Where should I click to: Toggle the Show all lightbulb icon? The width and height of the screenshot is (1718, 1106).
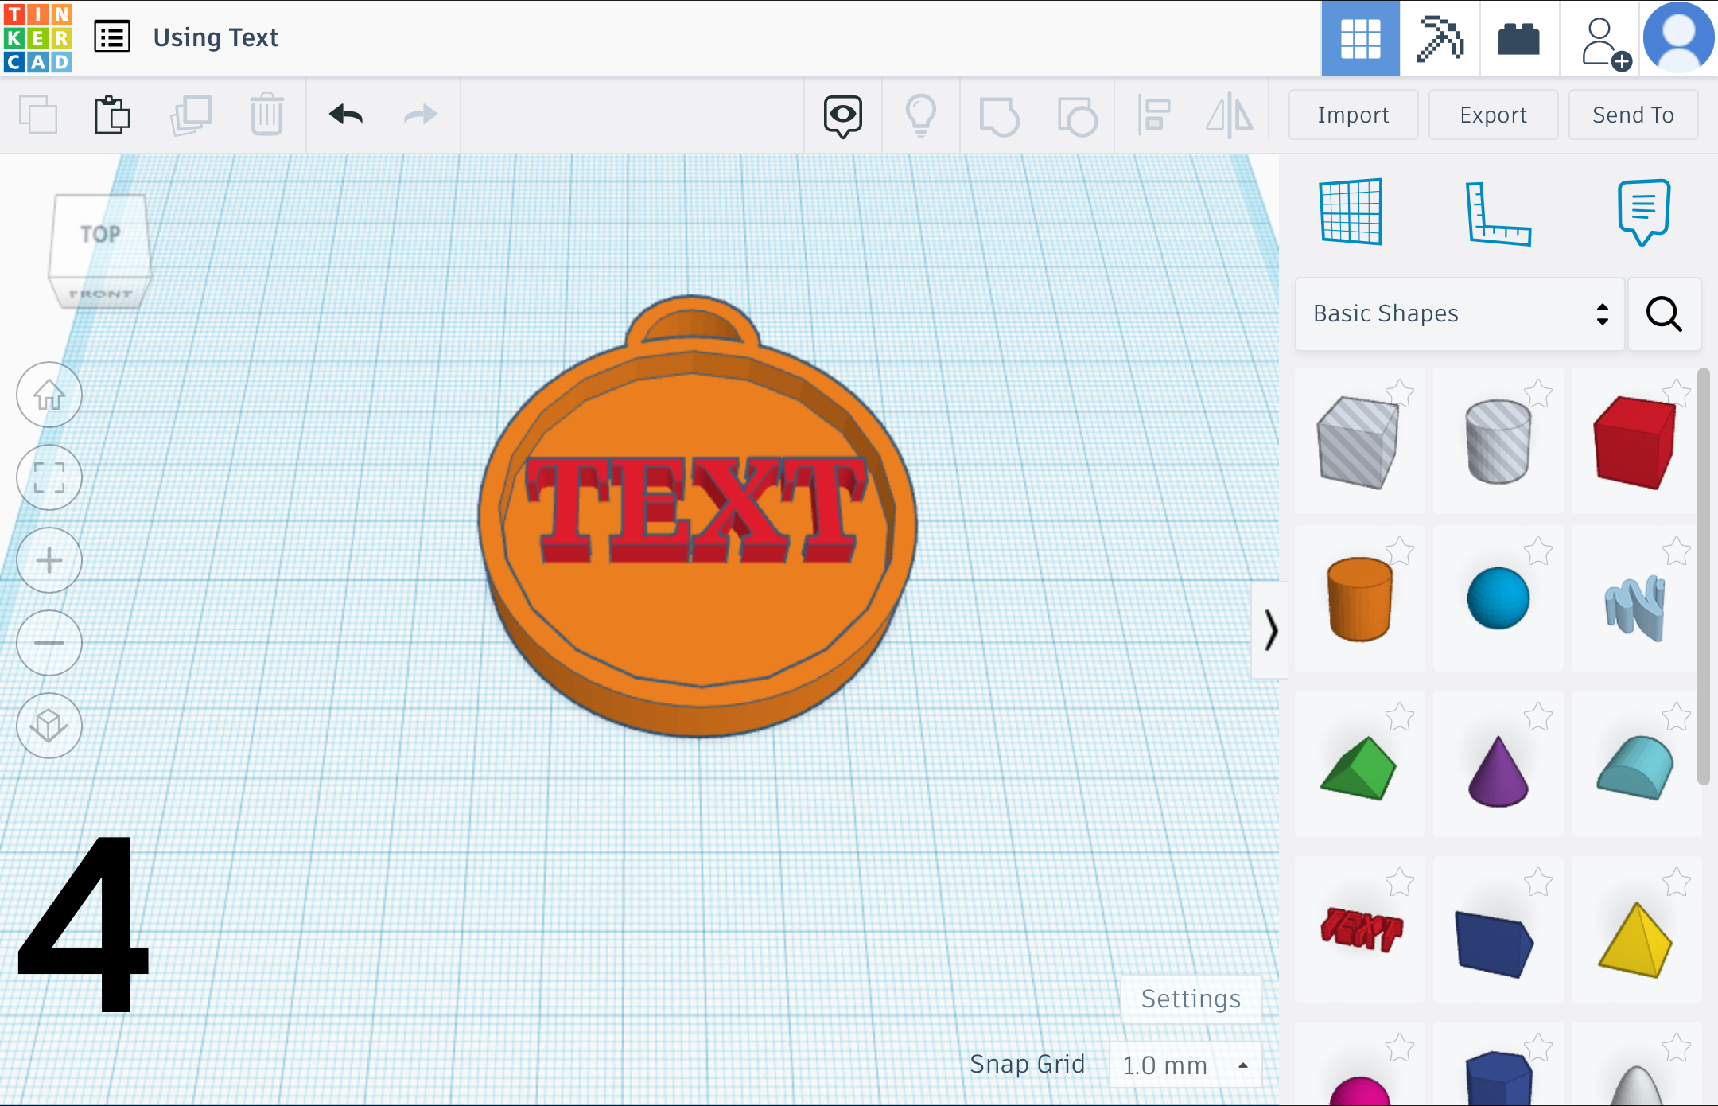pos(920,116)
